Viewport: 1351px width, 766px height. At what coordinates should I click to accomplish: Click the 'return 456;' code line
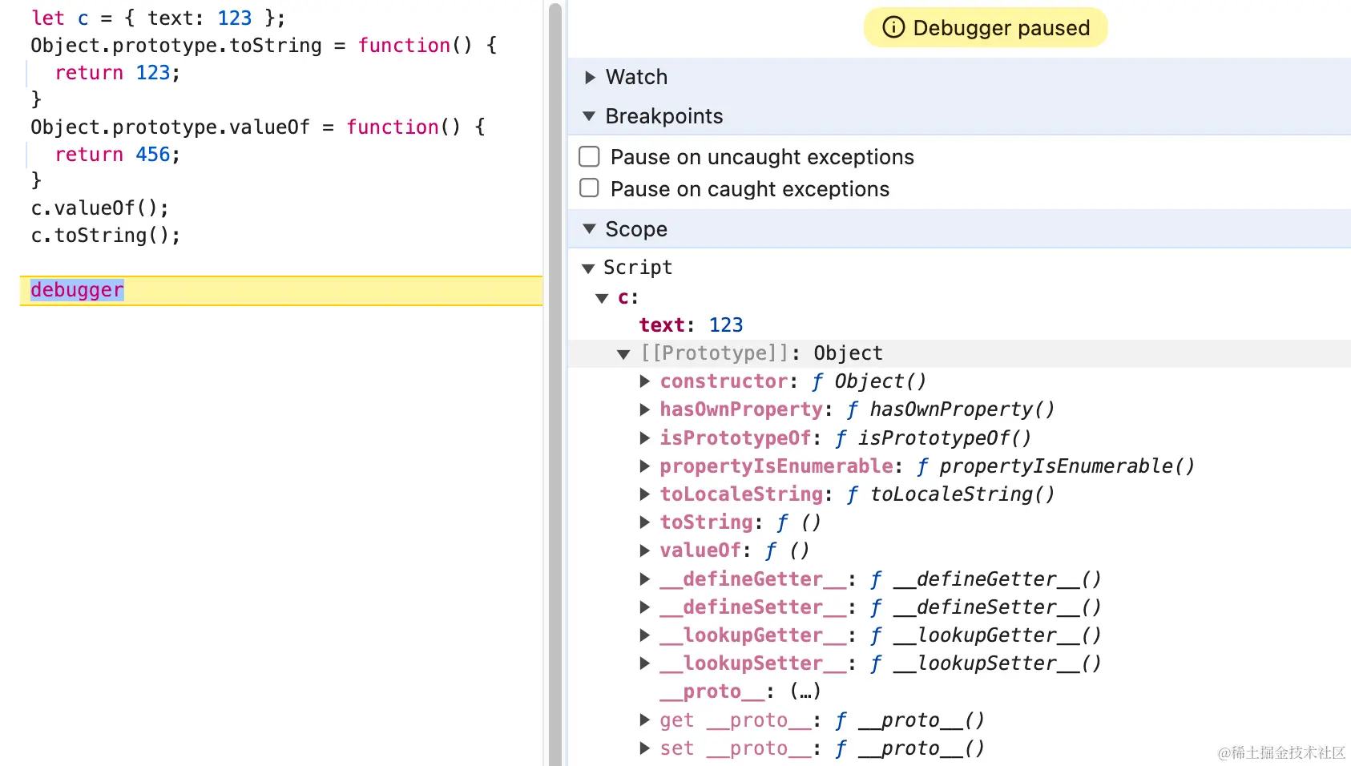pyautogui.click(x=117, y=155)
